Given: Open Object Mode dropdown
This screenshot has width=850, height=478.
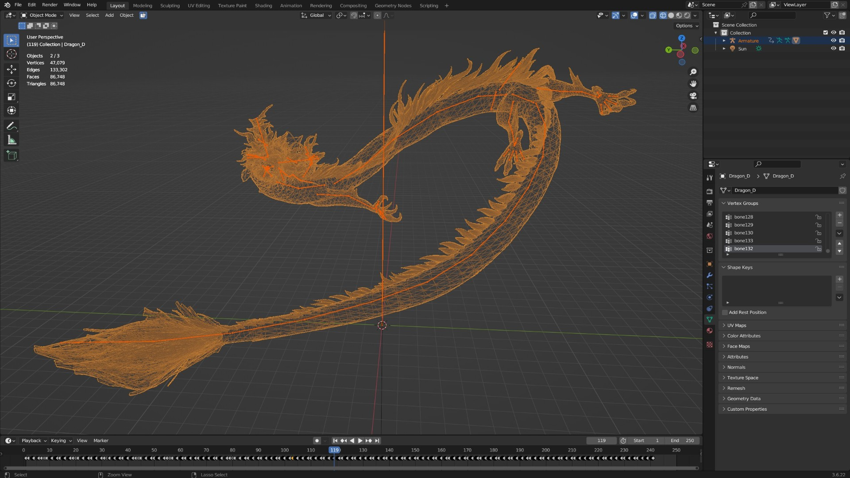Looking at the screenshot, I should pyautogui.click(x=42, y=15).
